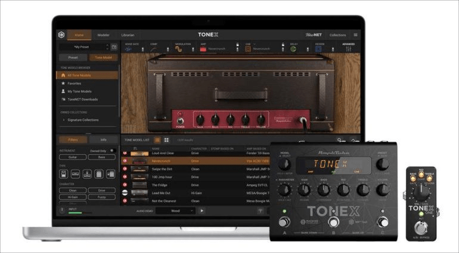459x253 pixels.
Task: Open the Advanced settings mixer icon
Action: 348,49
